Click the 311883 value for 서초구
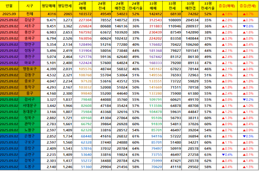 [x=153, y=26]
